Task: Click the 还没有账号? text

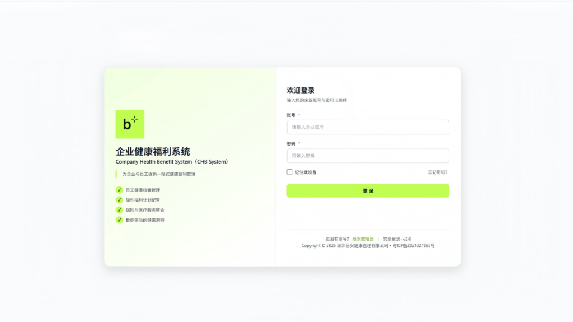Action: pos(337,239)
